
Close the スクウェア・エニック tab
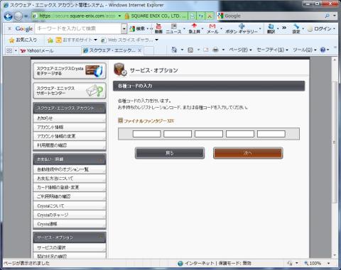click(140, 50)
